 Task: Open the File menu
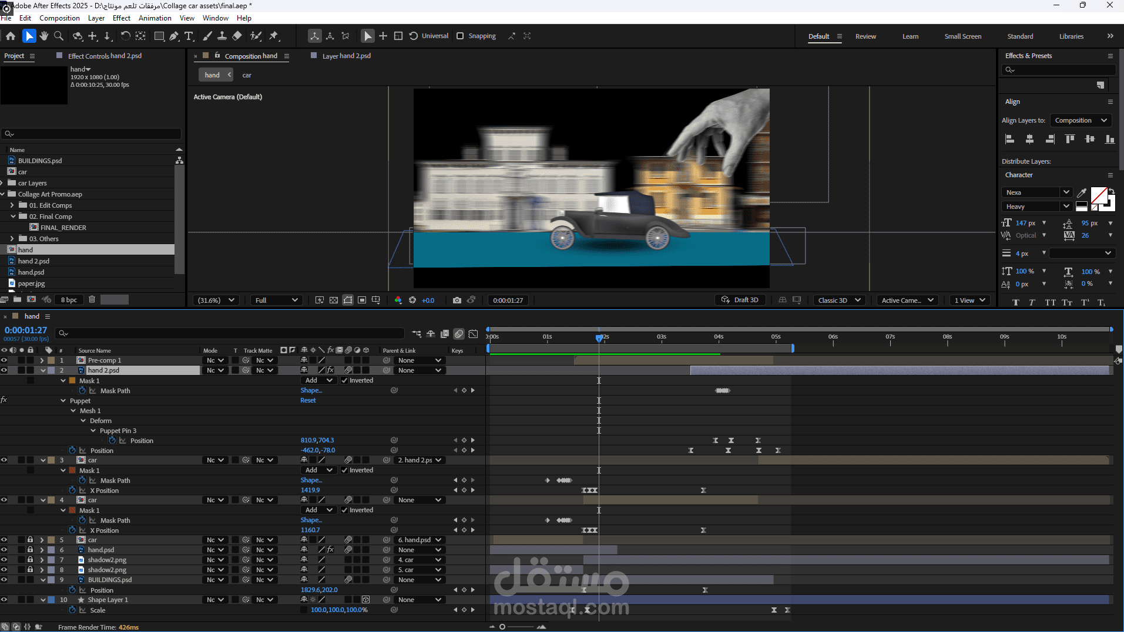click(x=6, y=18)
